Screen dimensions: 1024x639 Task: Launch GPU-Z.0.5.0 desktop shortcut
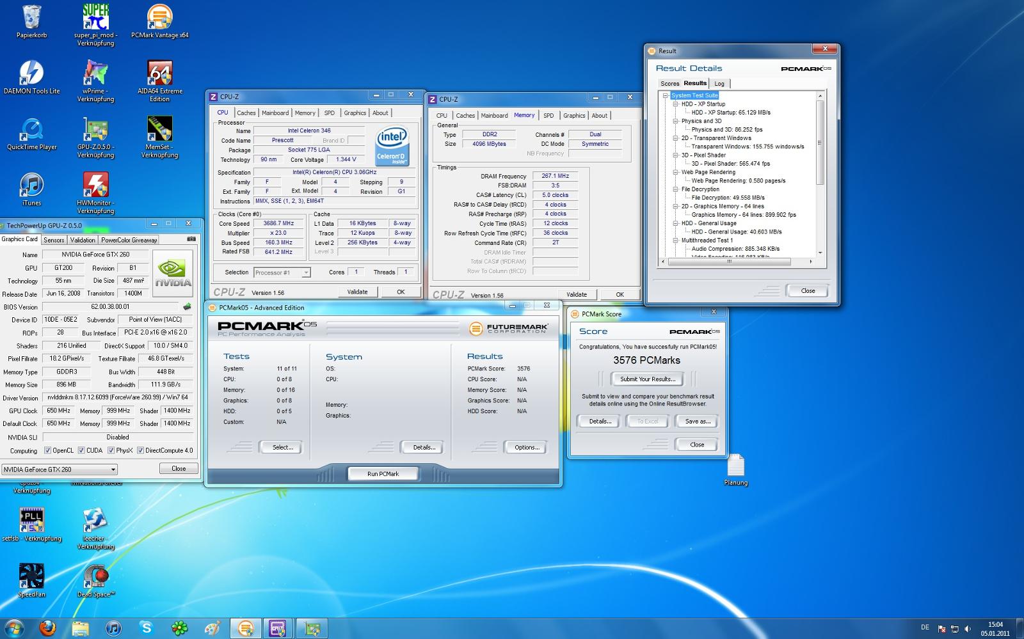(x=95, y=137)
